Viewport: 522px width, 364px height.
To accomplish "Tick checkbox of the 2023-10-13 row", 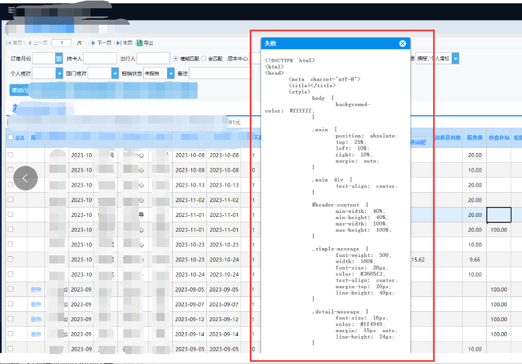I will coord(10,184).
